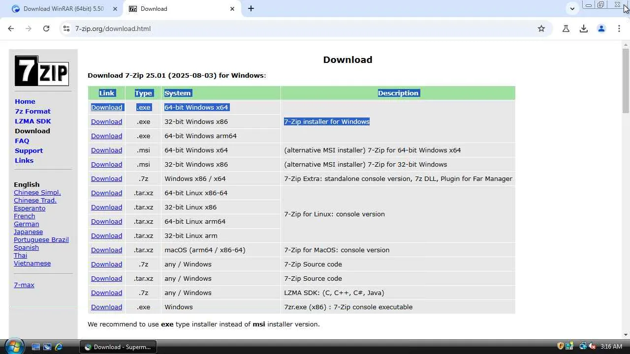Click the network icon in system tray
This screenshot has width=630, height=354.
point(583,347)
